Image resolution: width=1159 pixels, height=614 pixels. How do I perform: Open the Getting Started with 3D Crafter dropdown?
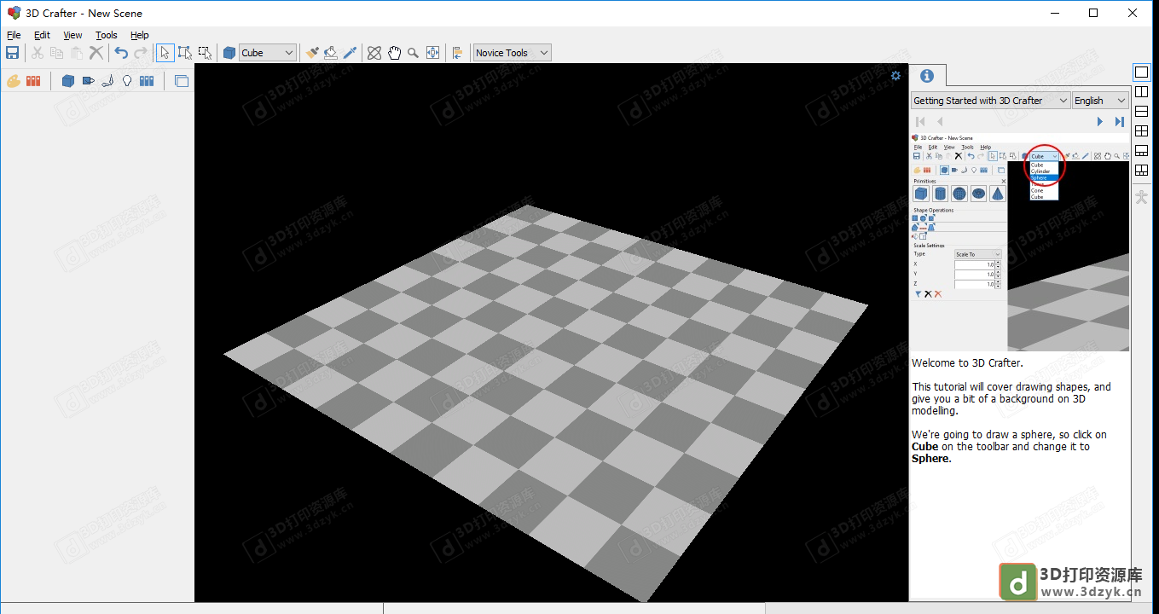pos(990,101)
